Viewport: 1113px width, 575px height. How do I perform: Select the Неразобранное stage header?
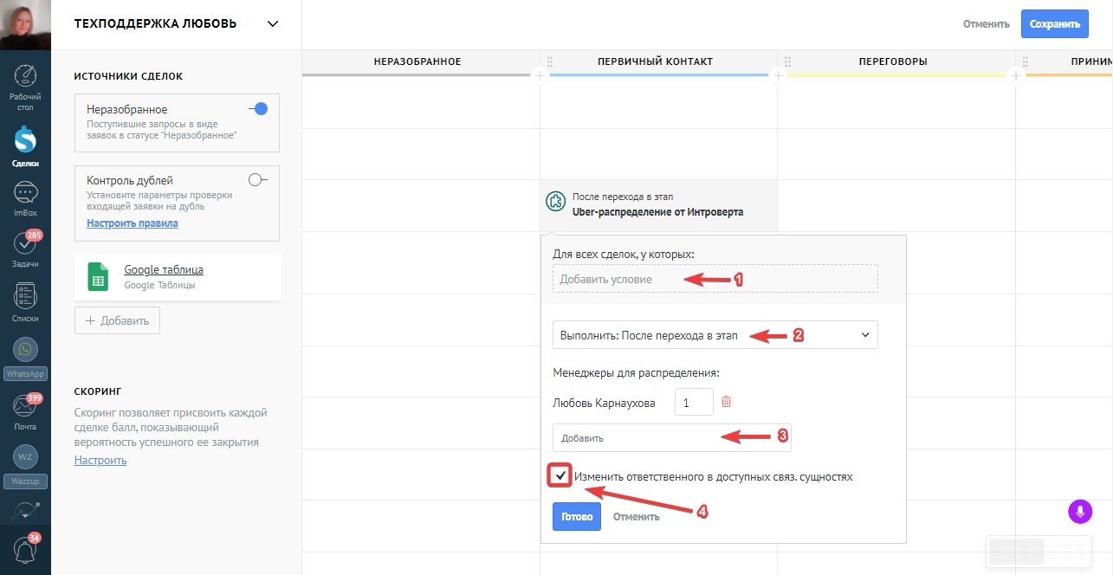[x=417, y=61]
